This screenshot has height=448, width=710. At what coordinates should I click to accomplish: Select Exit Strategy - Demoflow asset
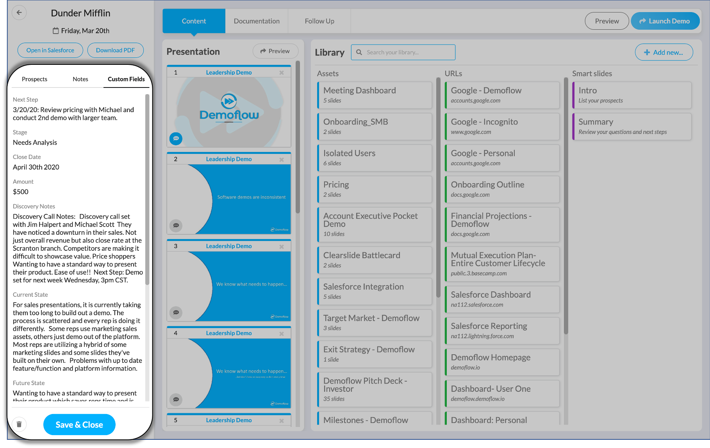[x=375, y=354]
